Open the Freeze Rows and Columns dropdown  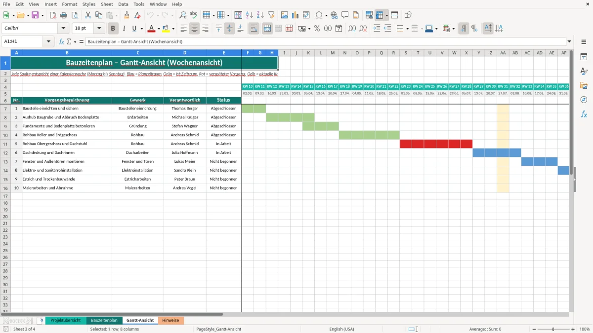387,15
